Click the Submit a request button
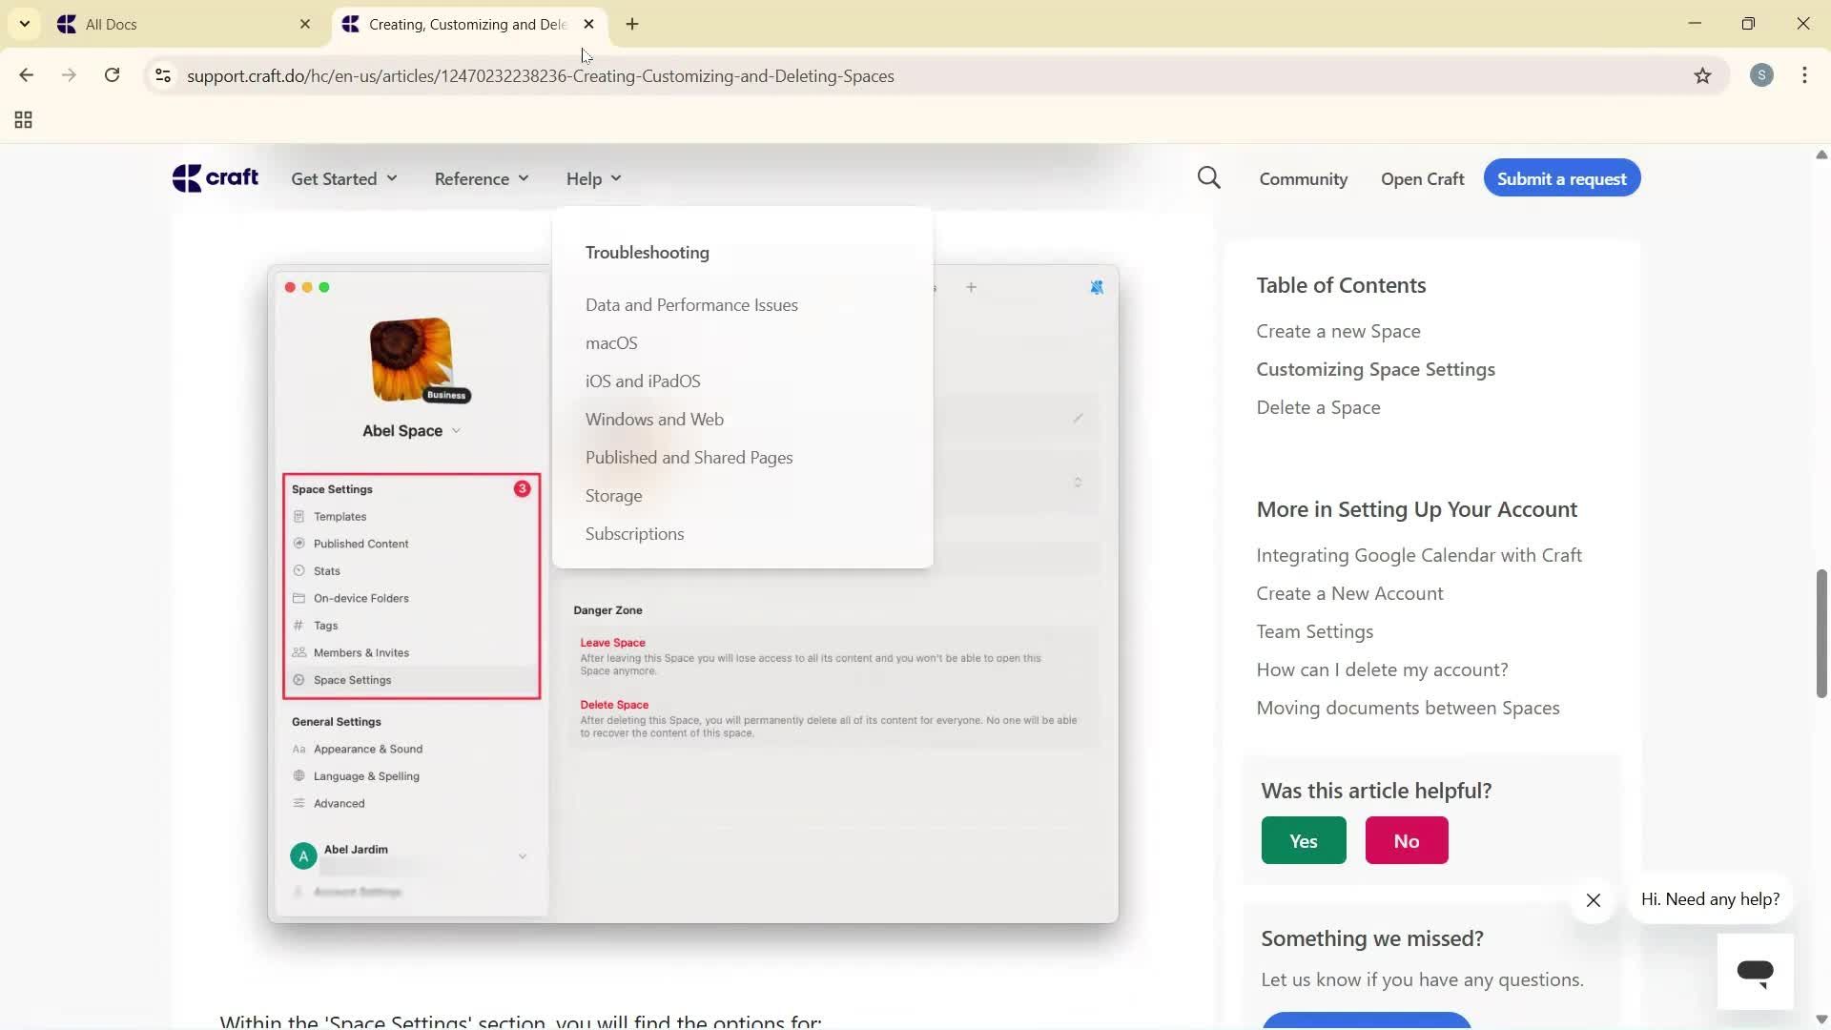 tap(1561, 177)
